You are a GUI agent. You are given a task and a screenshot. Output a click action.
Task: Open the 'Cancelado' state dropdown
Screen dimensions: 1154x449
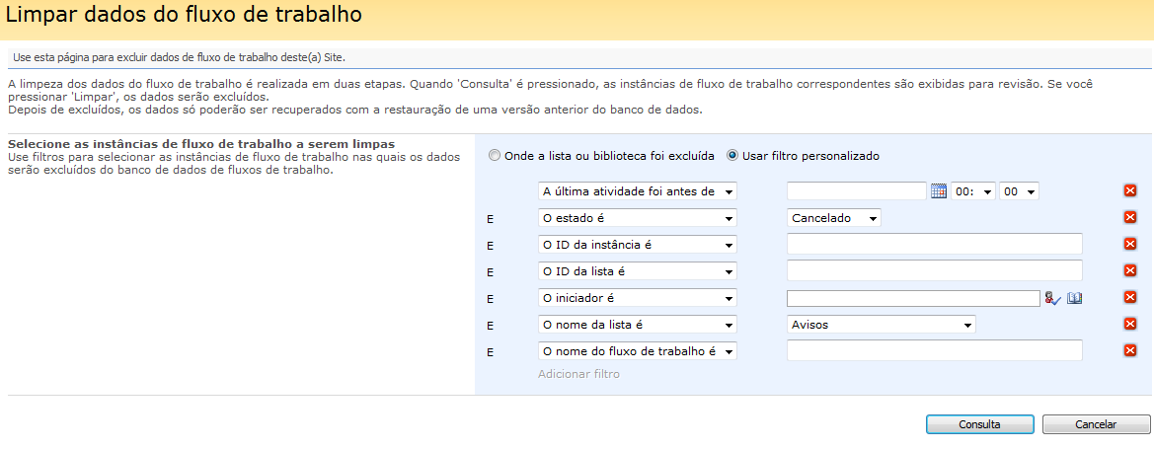click(x=833, y=218)
